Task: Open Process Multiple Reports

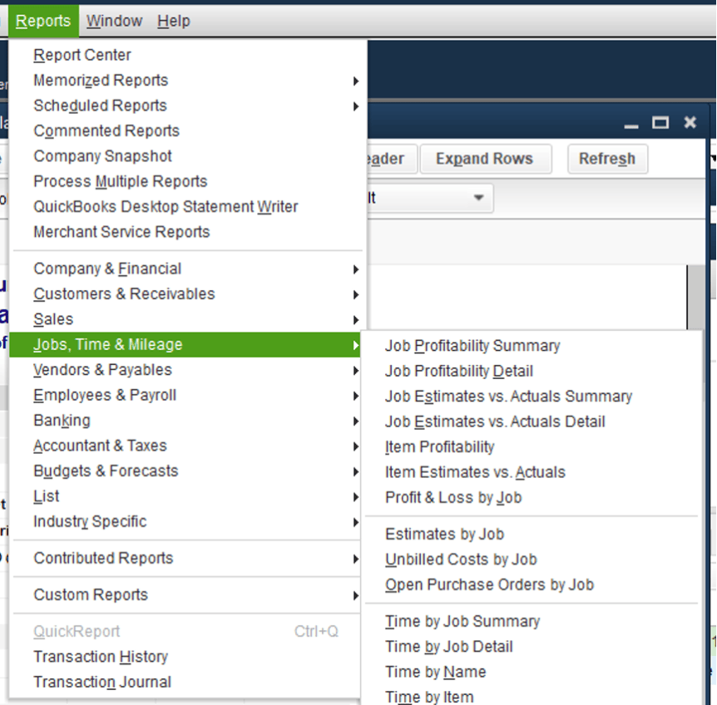Action: click(x=121, y=181)
